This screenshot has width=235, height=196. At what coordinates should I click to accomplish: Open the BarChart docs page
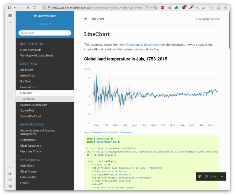(x=26, y=81)
